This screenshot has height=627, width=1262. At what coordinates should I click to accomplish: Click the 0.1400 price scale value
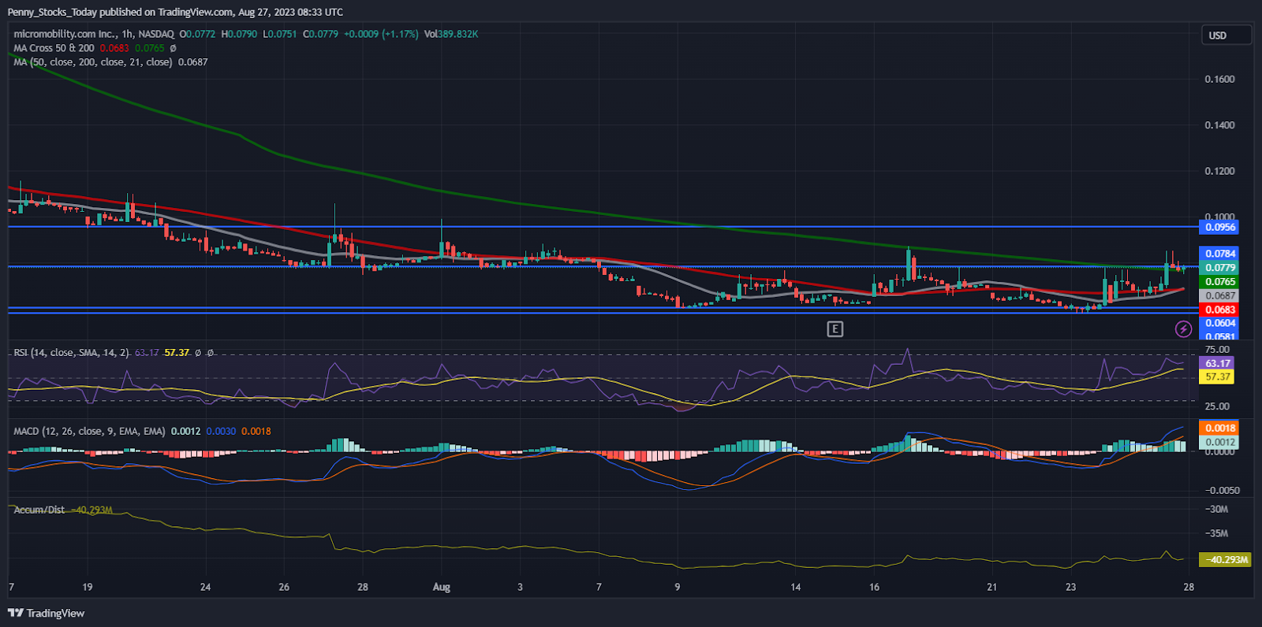click(1219, 125)
